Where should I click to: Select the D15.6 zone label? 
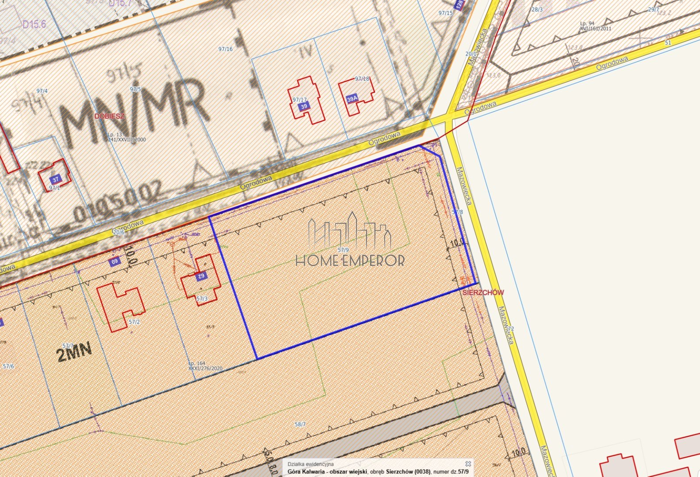click(34, 24)
